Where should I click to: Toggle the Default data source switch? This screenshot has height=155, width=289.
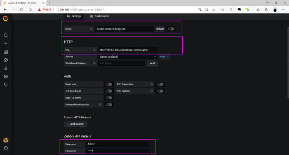(x=171, y=29)
